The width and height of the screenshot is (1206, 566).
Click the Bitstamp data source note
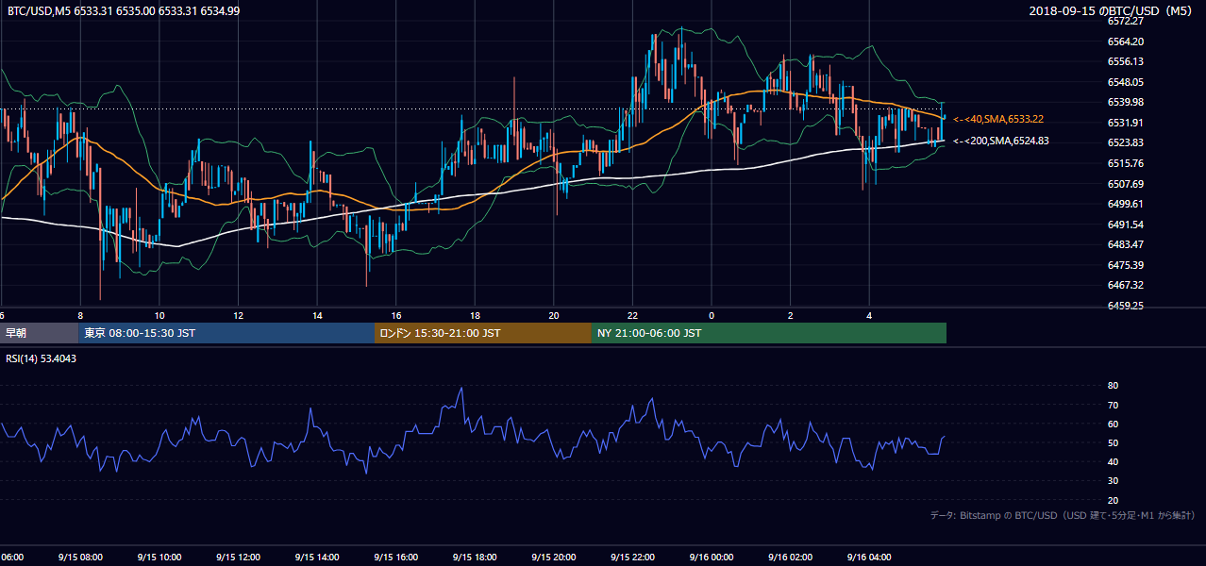(x=1063, y=515)
